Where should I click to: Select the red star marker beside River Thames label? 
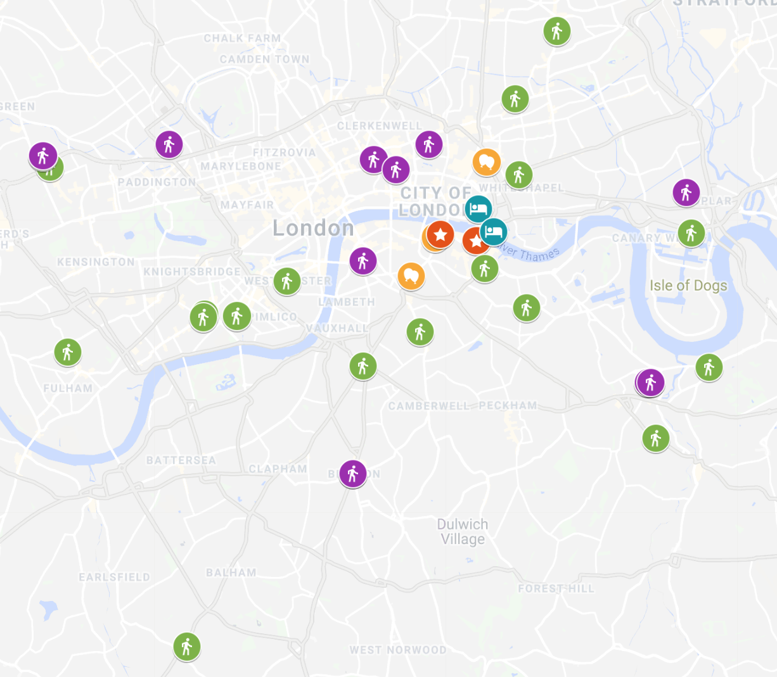475,241
